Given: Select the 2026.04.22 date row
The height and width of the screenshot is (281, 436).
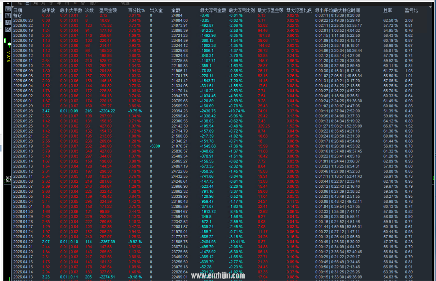Looking at the screenshot, I should point(23,242).
